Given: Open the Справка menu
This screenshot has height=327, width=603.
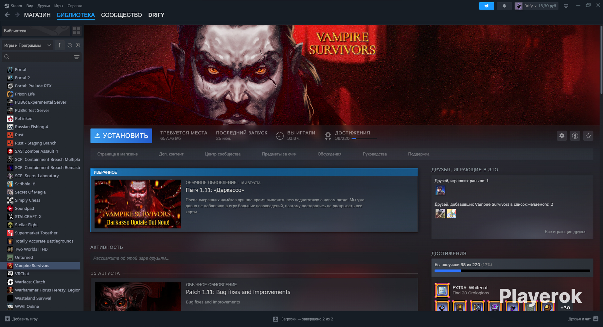Looking at the screenshot, I should 75,6.
